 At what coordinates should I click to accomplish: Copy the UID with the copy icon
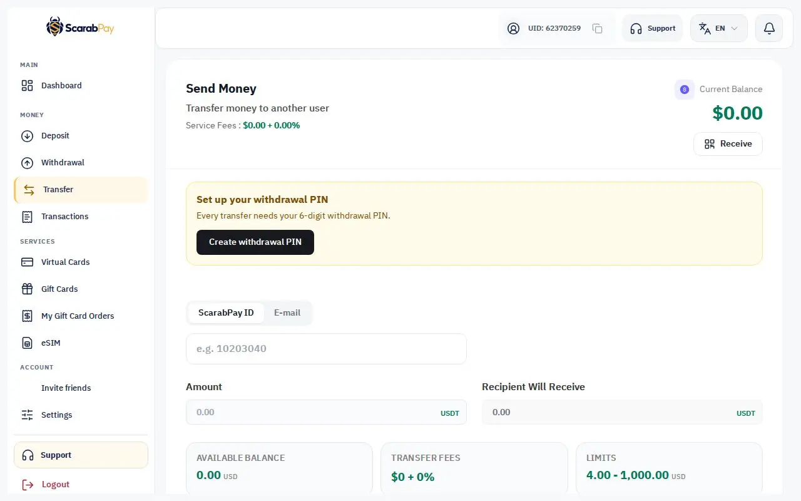tap(598, 28)
